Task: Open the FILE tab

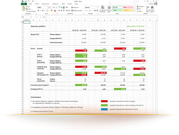Action: (x=24, y=4)
